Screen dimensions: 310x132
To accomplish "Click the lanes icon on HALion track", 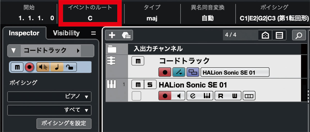I will tap(249, 96).
